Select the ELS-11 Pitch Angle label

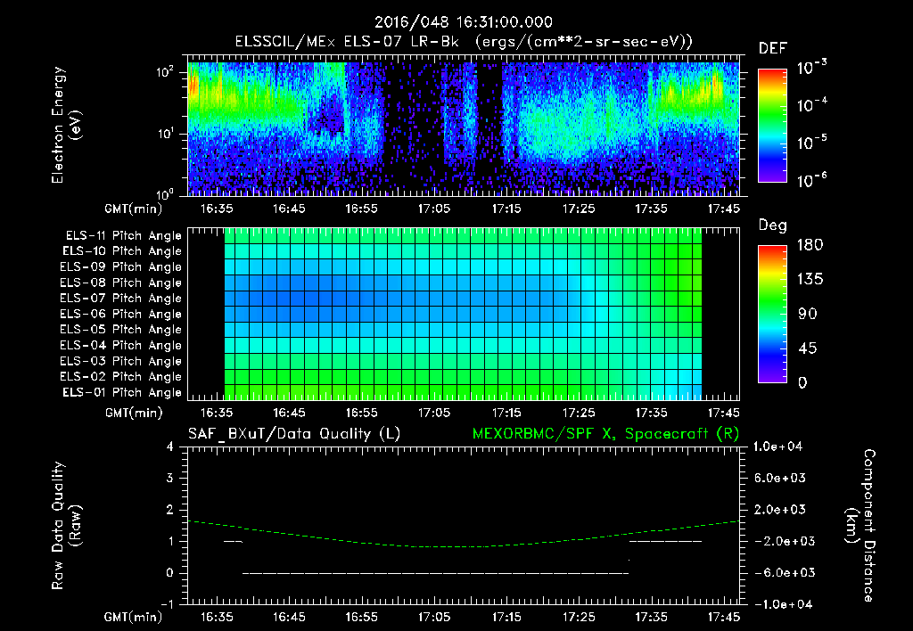(x=123, y=236)
